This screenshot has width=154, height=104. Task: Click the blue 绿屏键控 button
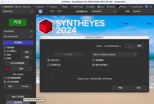[18, 43]
